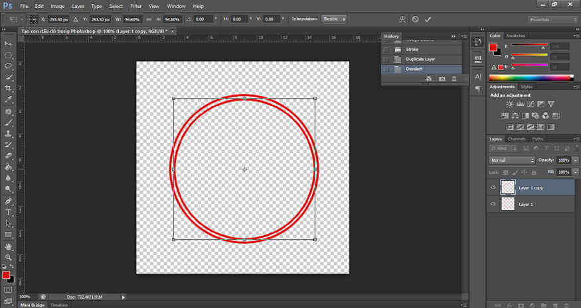
Task: Hide the Layer 1 copy layer
Action: (493, 187)
